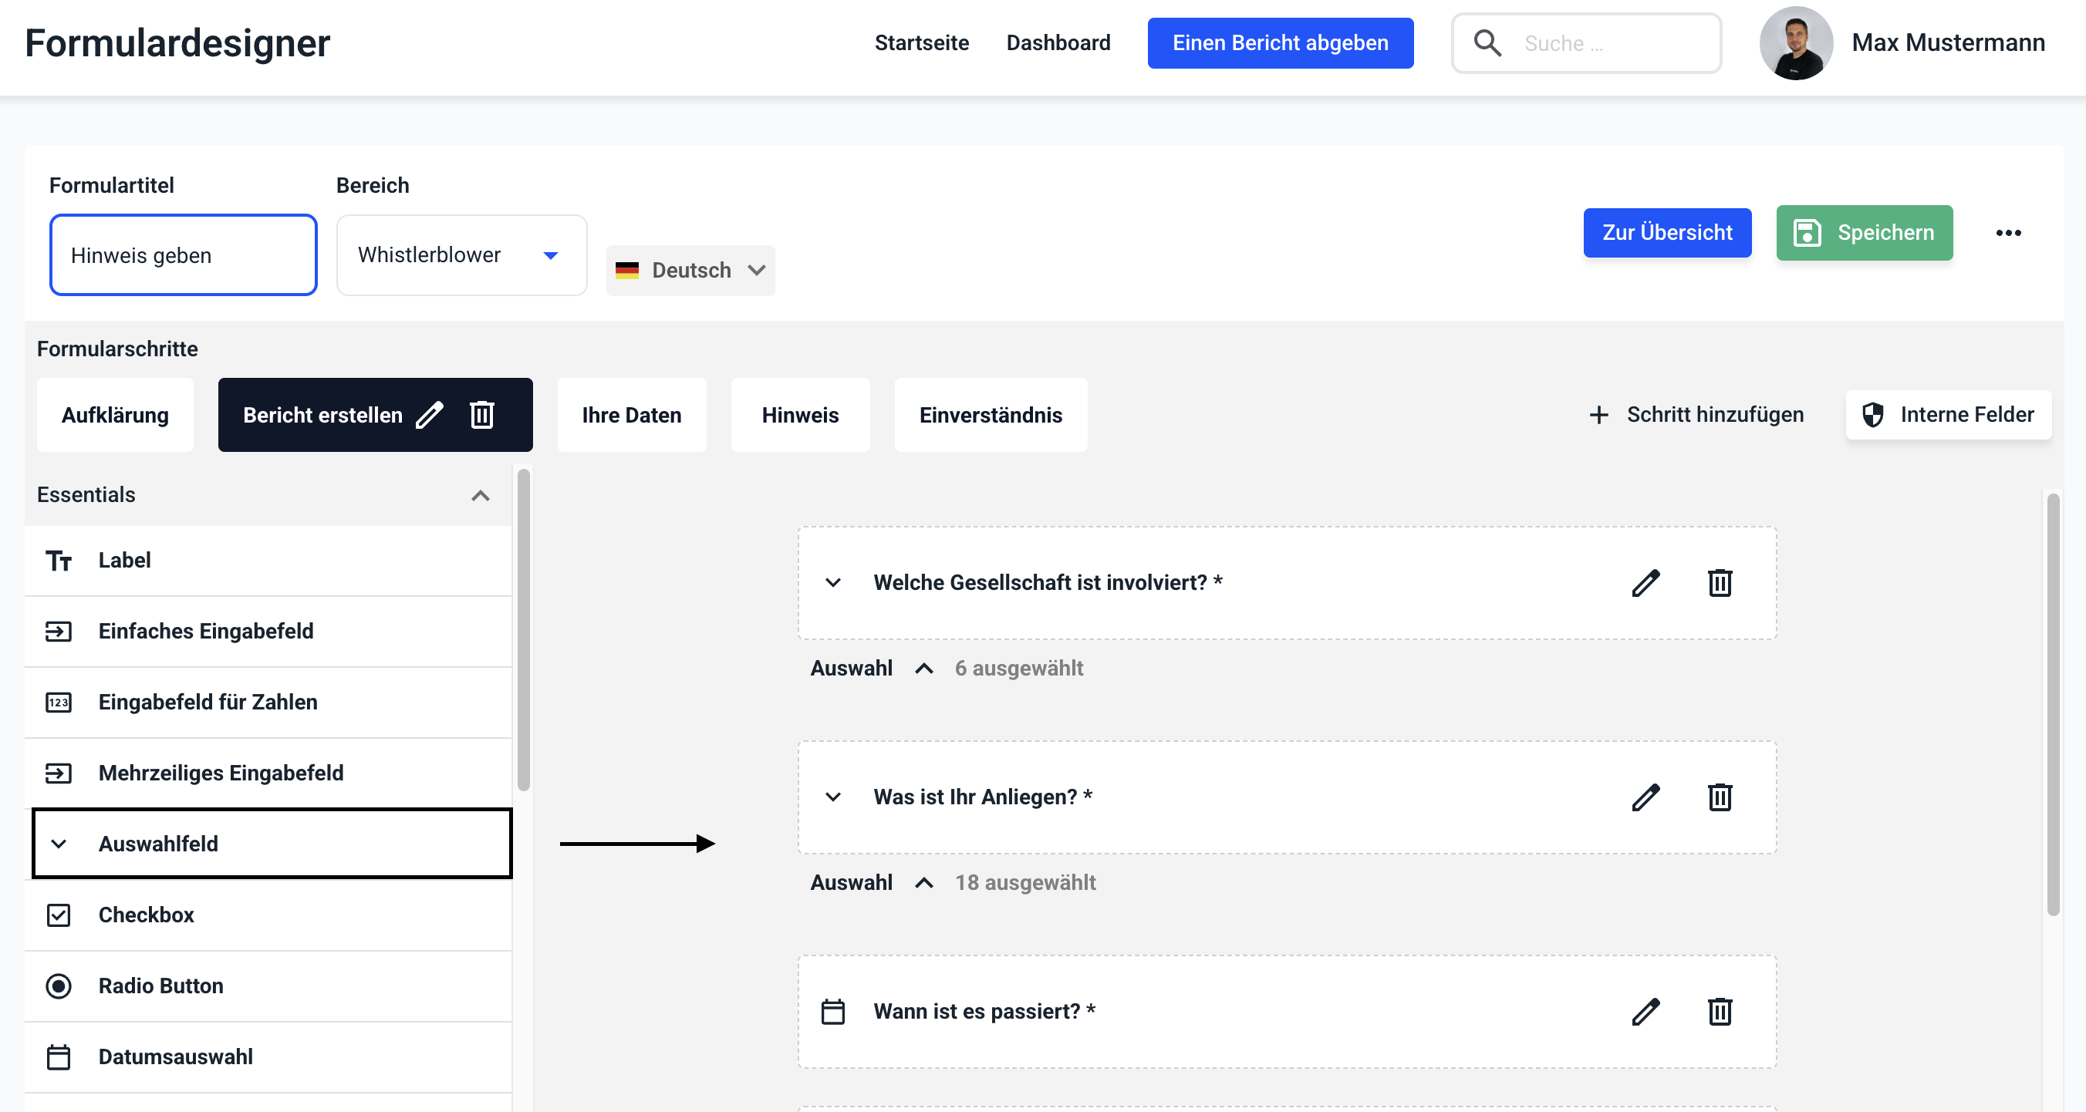Open the Deutsch language selector
Image resolution: width=2086 pixels, height=1112 pixels.
click(690, 271)
